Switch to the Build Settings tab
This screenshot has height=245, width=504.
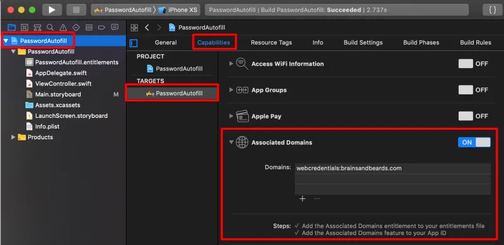[x=363, y=42]
